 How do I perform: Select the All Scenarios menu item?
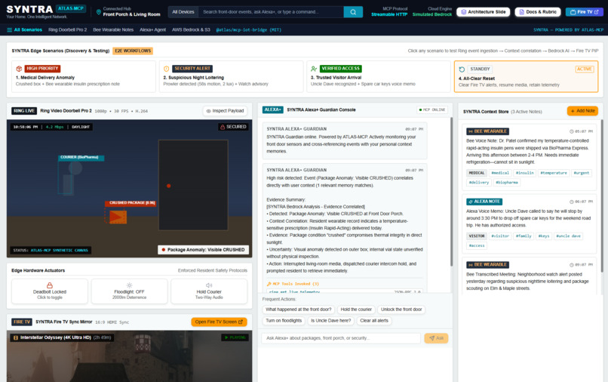pyautogui.click(x=24, y=29)
